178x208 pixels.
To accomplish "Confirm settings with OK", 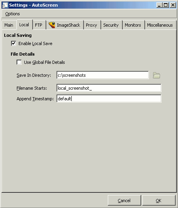I will point(159,201).
